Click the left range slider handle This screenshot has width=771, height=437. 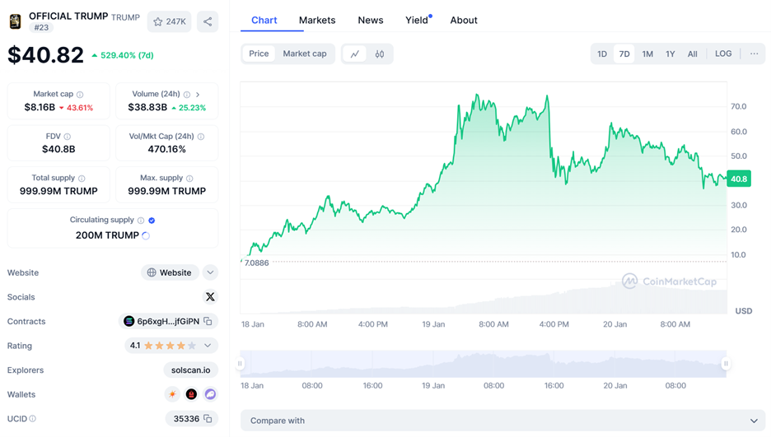coord(240,364)
